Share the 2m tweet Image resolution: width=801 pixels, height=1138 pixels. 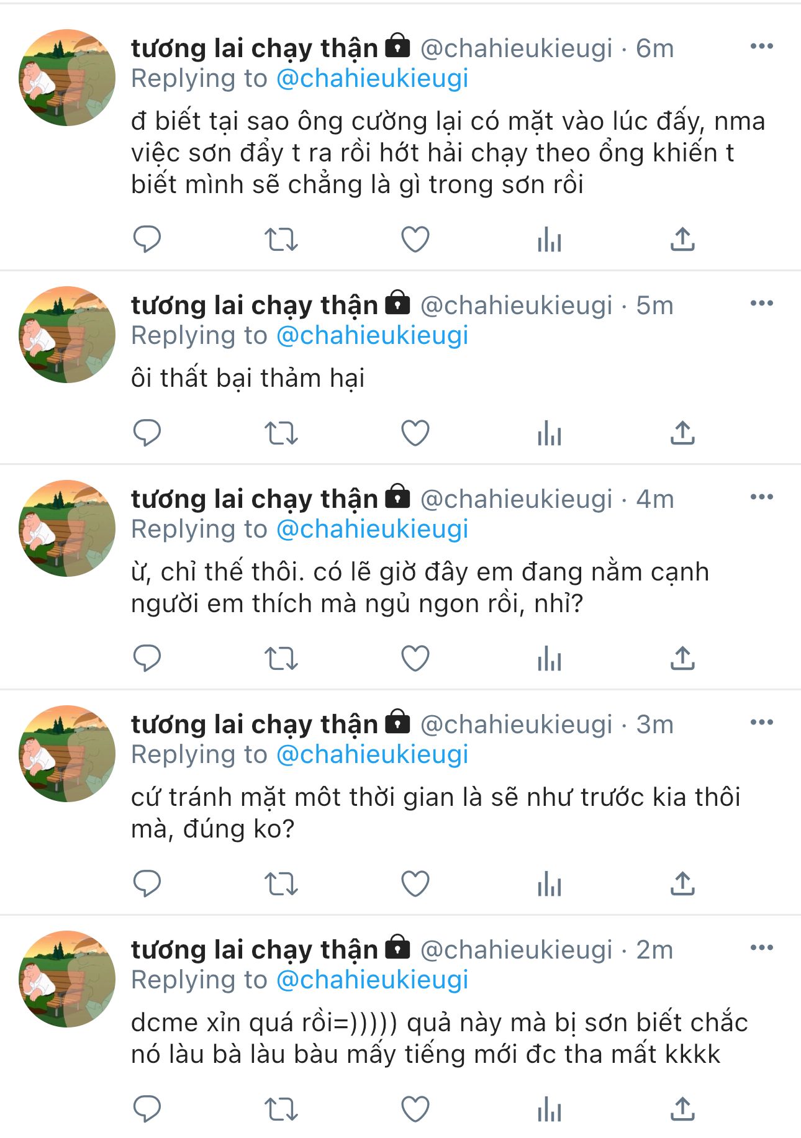[682, 1109]
